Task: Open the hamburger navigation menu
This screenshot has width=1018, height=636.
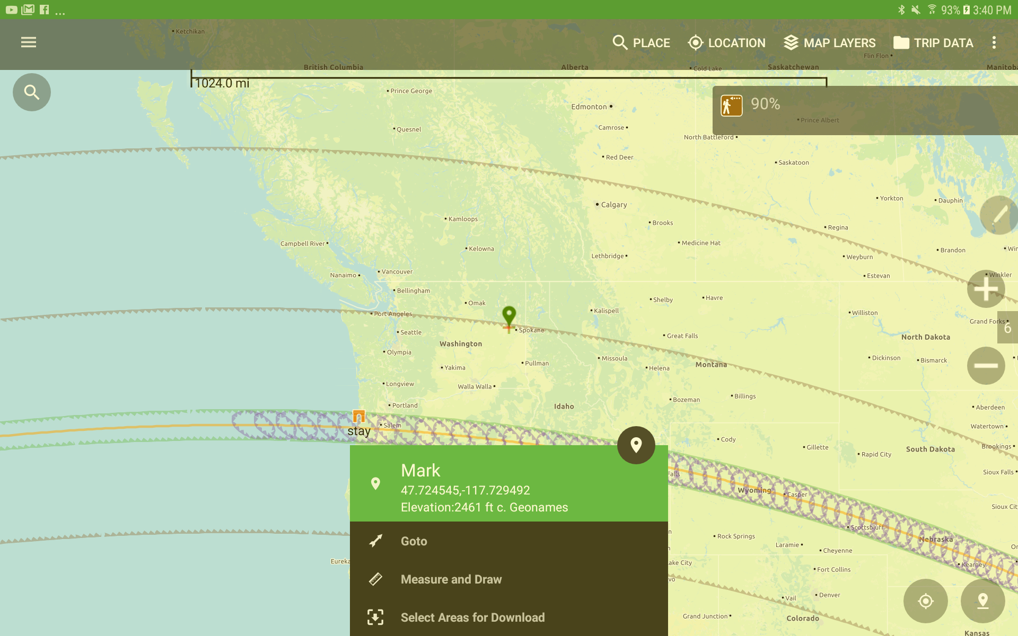Action: [29, 42]
